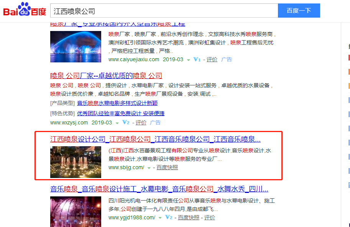Expand dropdown arrow after caiyuejiaxiu.com date
Image resolution: width=350 pixels, height=227 pixels.
[188, 60]
